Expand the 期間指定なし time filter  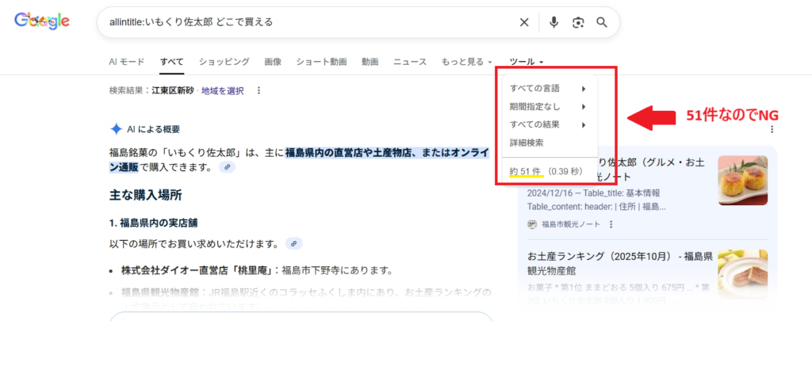click(x=547, y=106)
